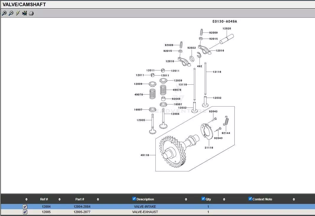Viewport: 315px width, 216px height.
Task: Print the diagram using the printer icon
Action: 31,13
